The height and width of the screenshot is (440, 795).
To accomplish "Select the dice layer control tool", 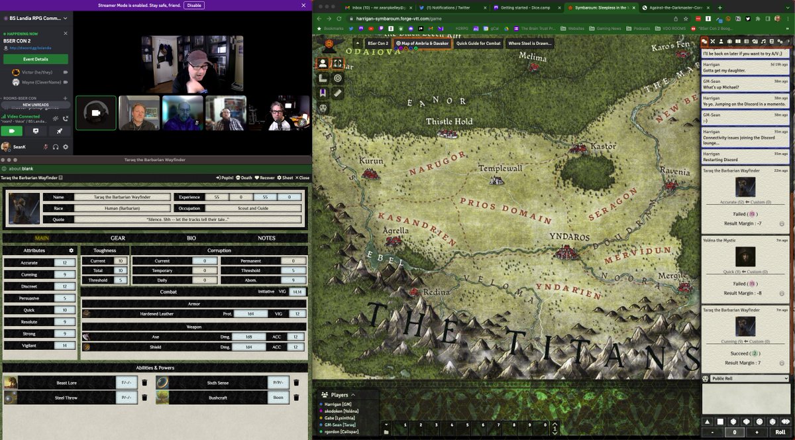I will pos(323,108).
